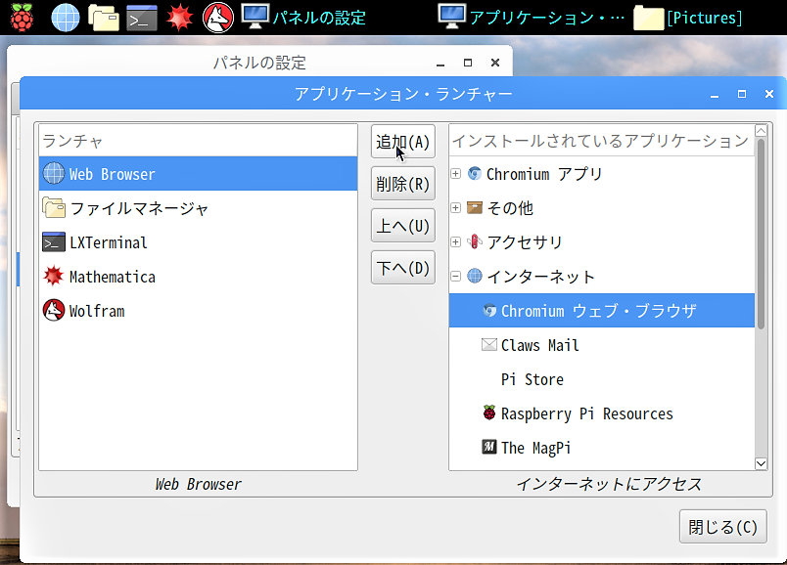
Task: Click the その他 category box icon
Action: [475, 207]
